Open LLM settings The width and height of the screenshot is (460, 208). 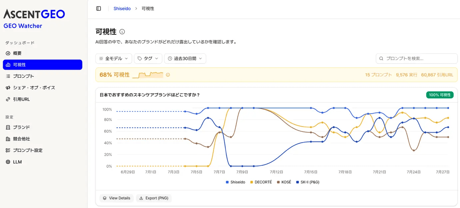[43, 162]
